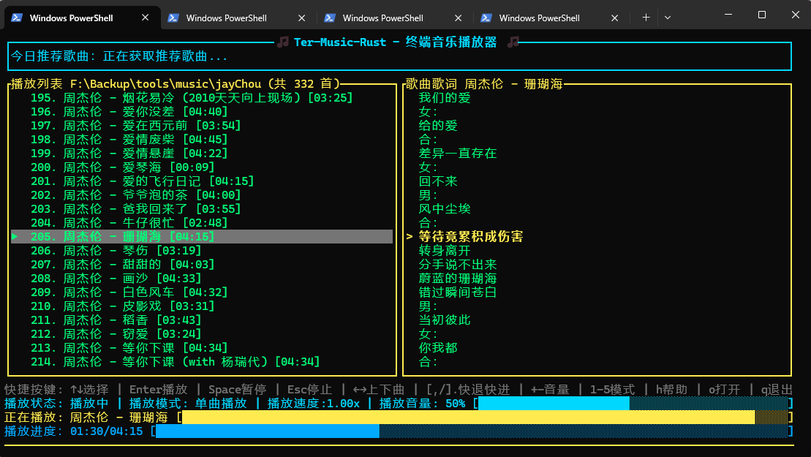
Task: Click the 播放模式: 单曲播放 status text
Action: [188, 404]
